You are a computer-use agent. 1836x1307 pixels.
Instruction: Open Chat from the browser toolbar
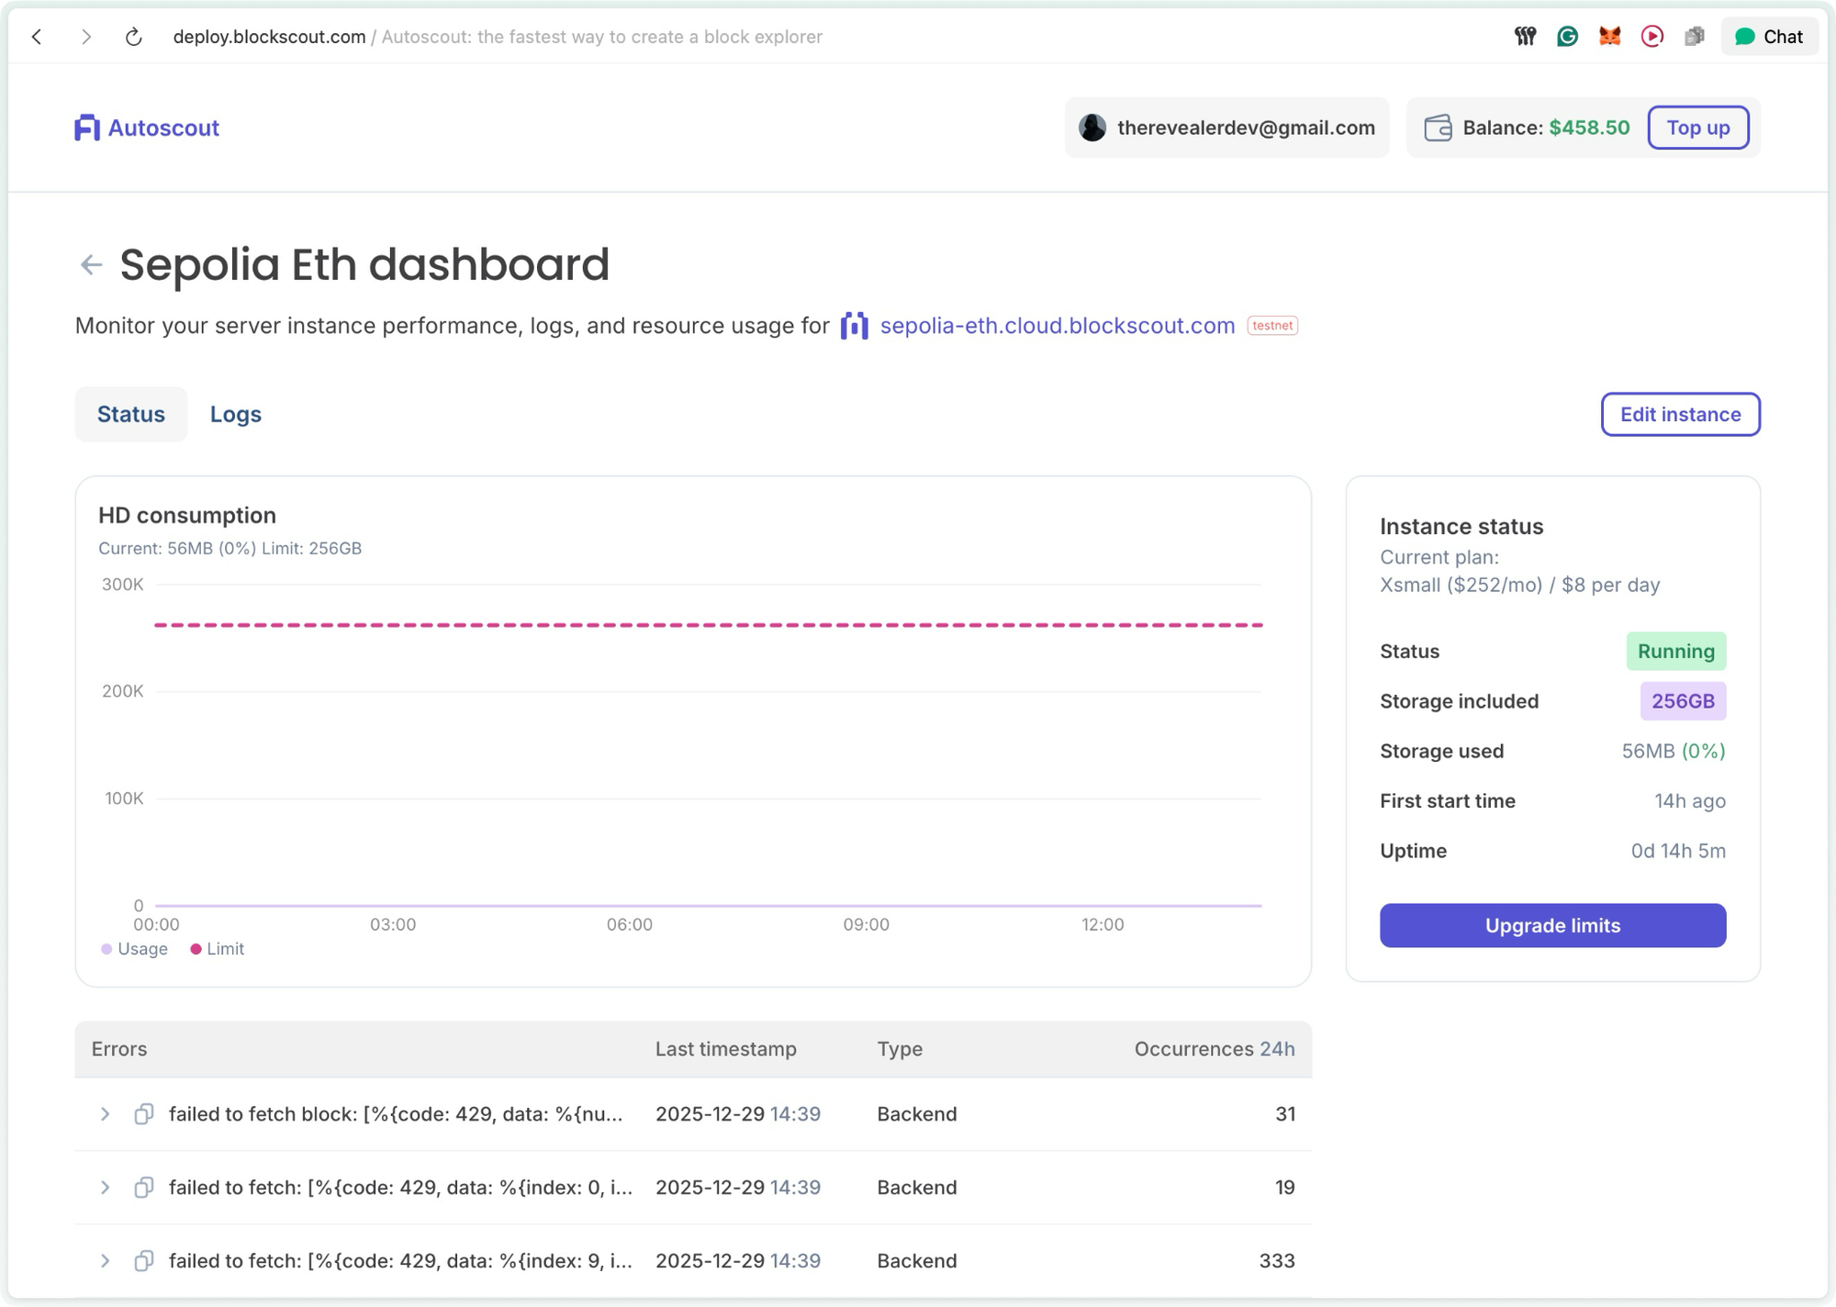pos(1768,37)
